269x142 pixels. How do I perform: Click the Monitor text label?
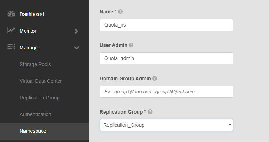click(x=28, y=31)
